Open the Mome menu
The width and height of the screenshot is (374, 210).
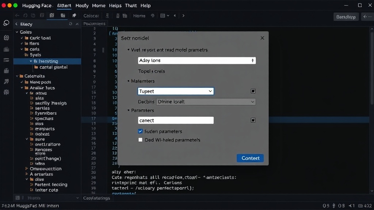pos(99,5)
